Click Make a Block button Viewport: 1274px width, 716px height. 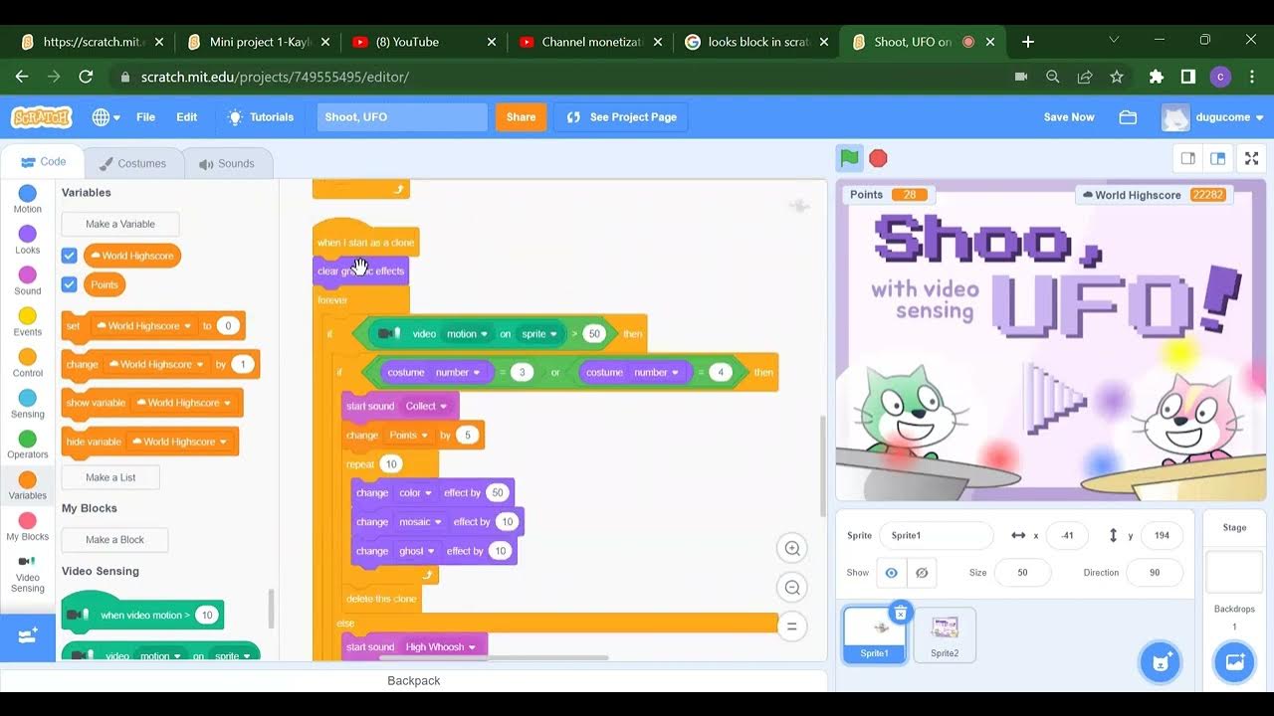pyautogui.click(x=114, y=540)
